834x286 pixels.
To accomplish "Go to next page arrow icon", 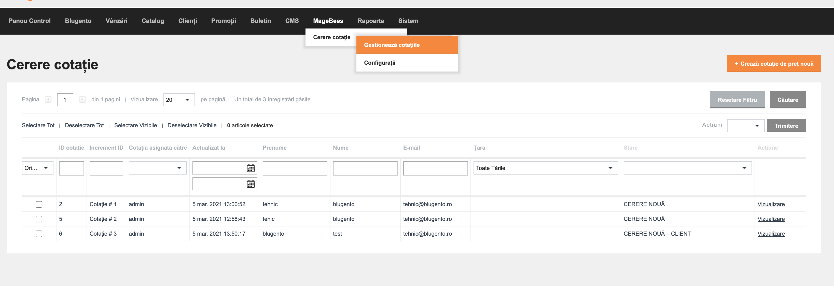I will coord(82,100).
